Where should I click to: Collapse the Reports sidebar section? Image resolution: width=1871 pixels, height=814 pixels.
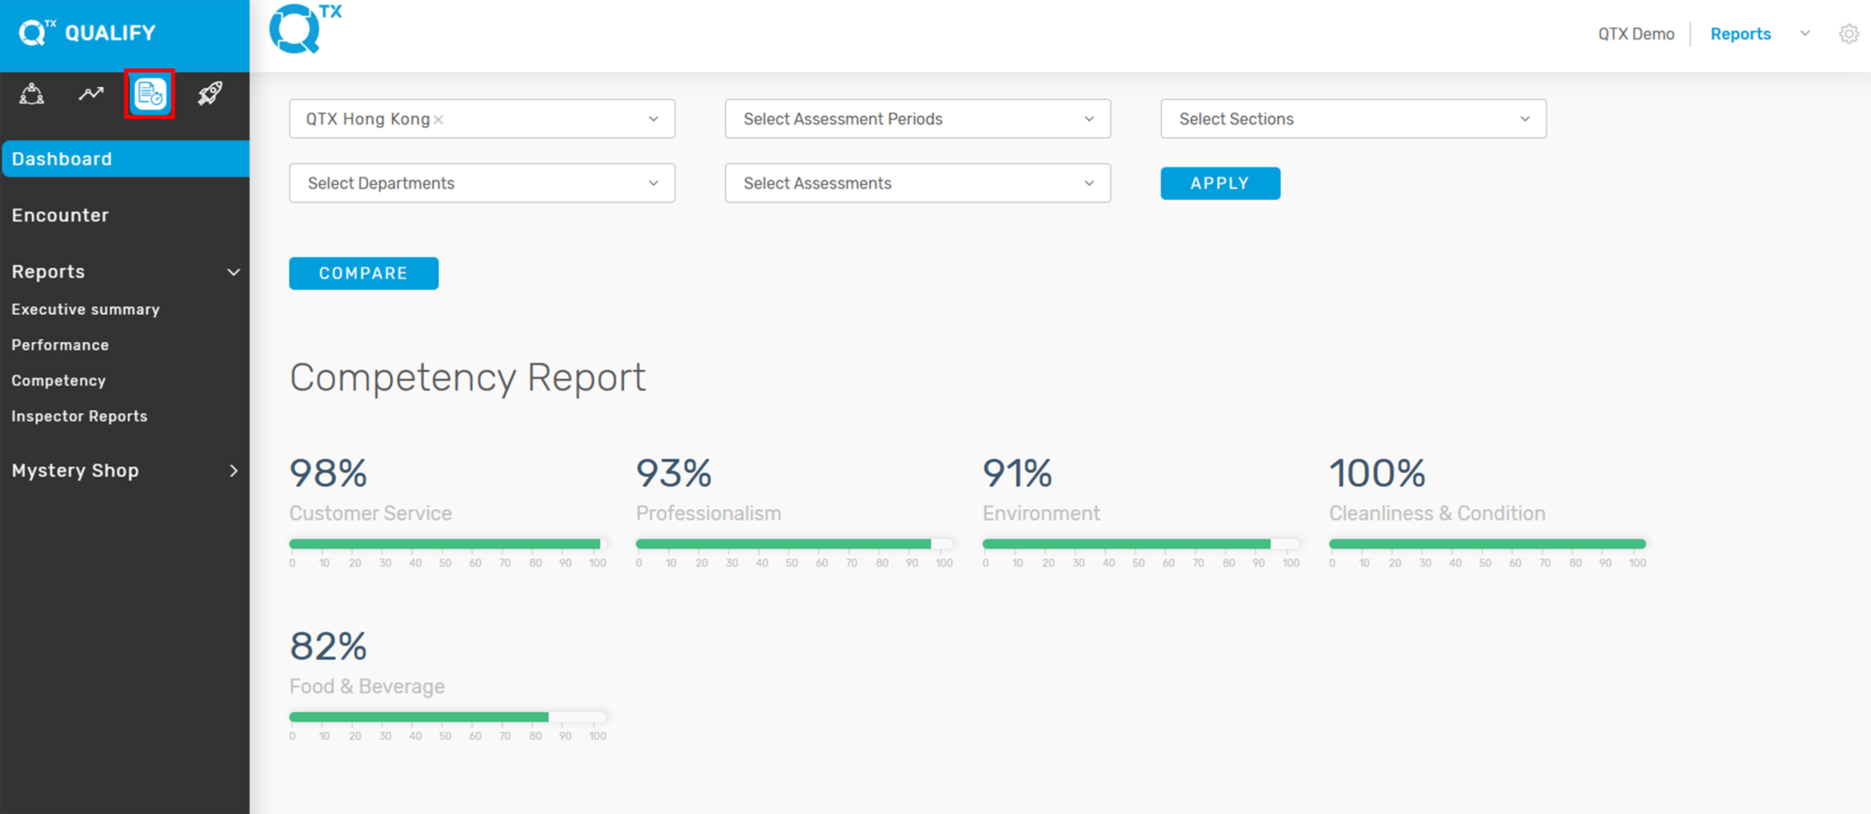point(234,272)
